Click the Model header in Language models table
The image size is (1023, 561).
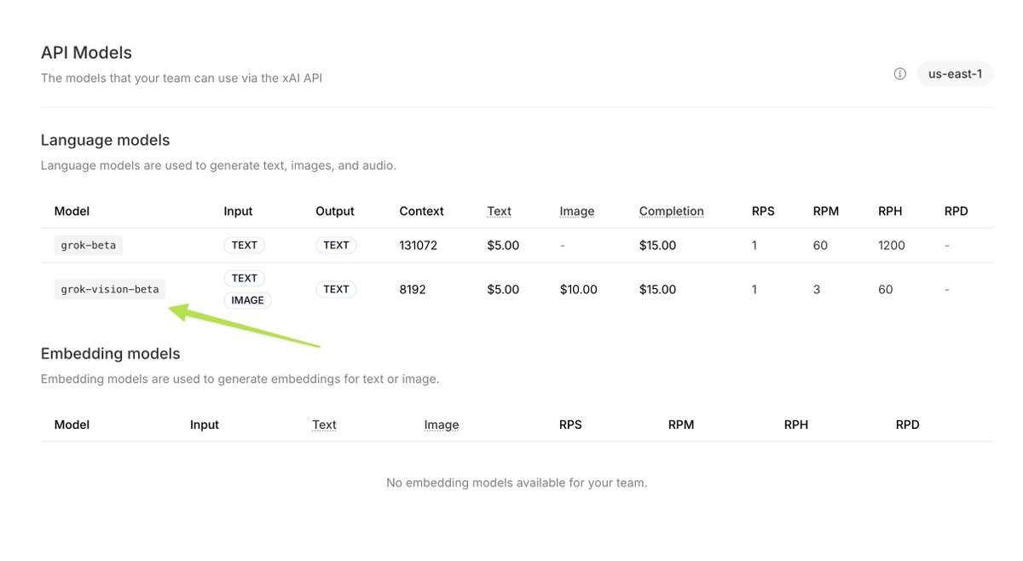pyautogui.click(x=72, y=211)
